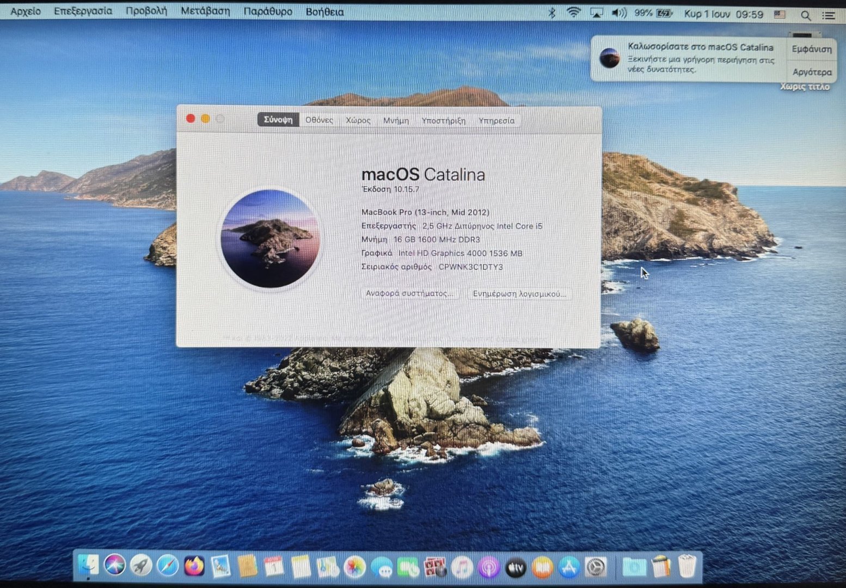Click the graphics line Intel HD Graphics 4000

click(x=442, y=253)
